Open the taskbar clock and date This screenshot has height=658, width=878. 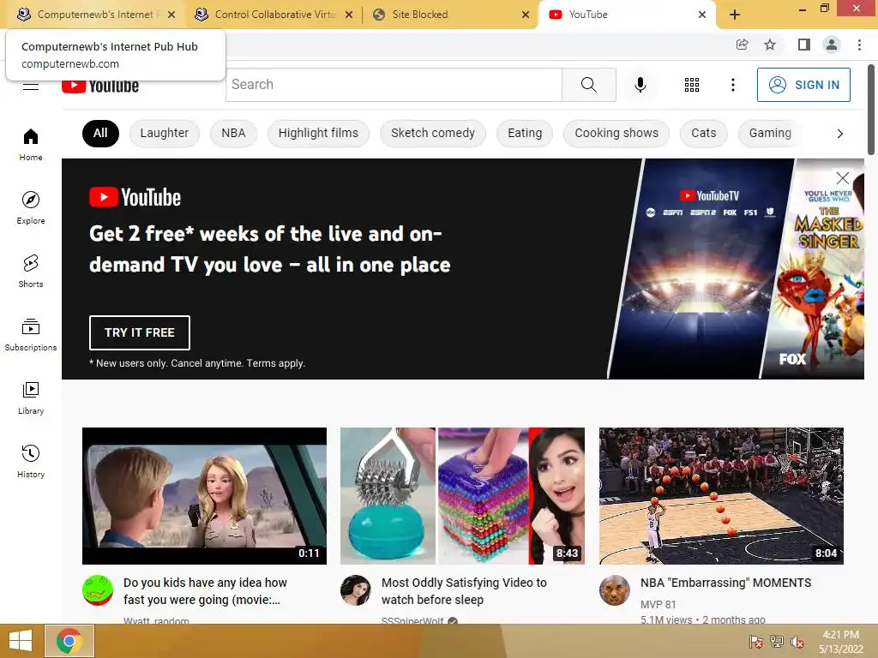click(840, 641)
